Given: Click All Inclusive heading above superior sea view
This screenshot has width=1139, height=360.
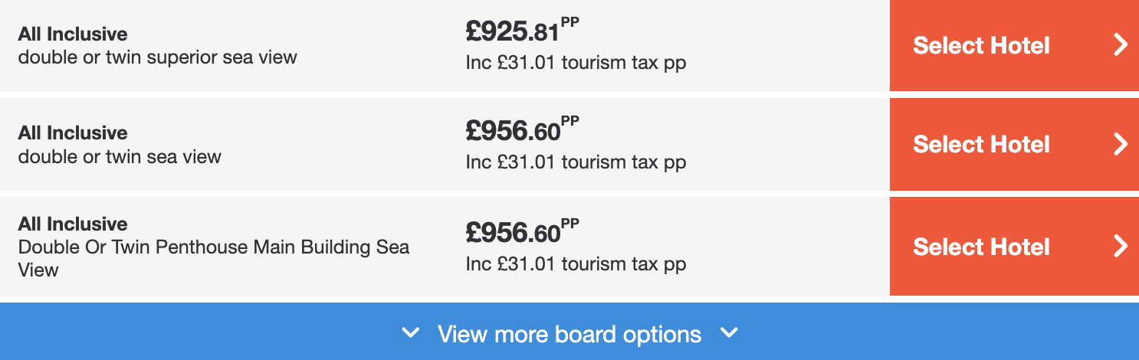Looking at the screenshot, I should tap(73, 34).
